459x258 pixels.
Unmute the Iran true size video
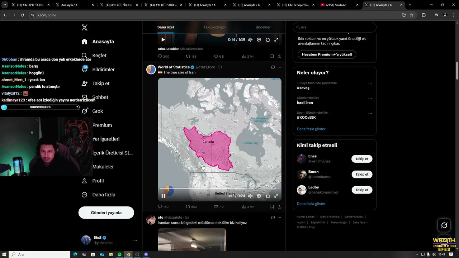(250, 196)
